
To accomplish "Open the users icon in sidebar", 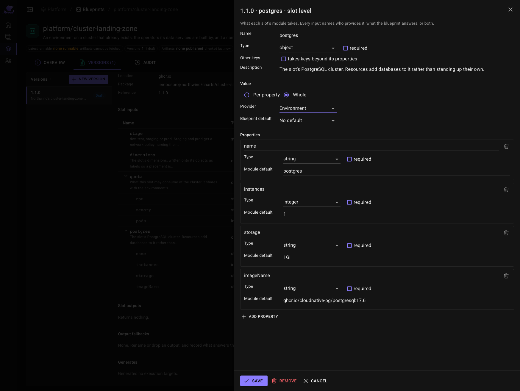I will (8, 61).
